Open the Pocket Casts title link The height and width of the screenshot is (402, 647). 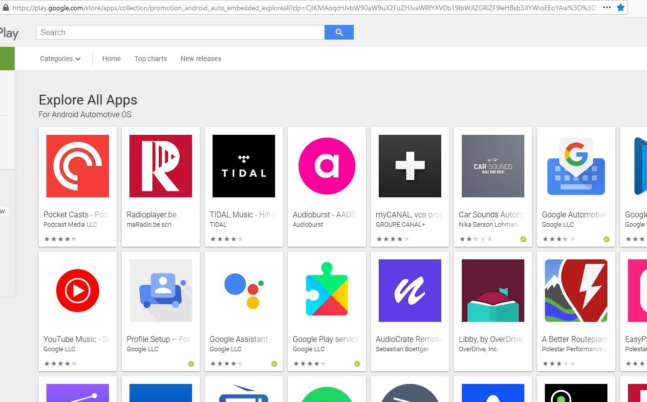tap(76, 214)
